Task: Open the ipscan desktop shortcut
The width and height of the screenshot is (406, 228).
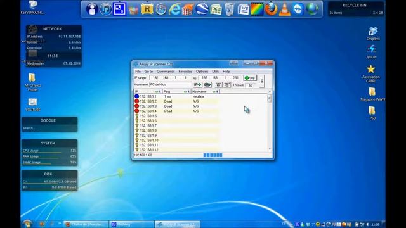Action: pos(372,51)
